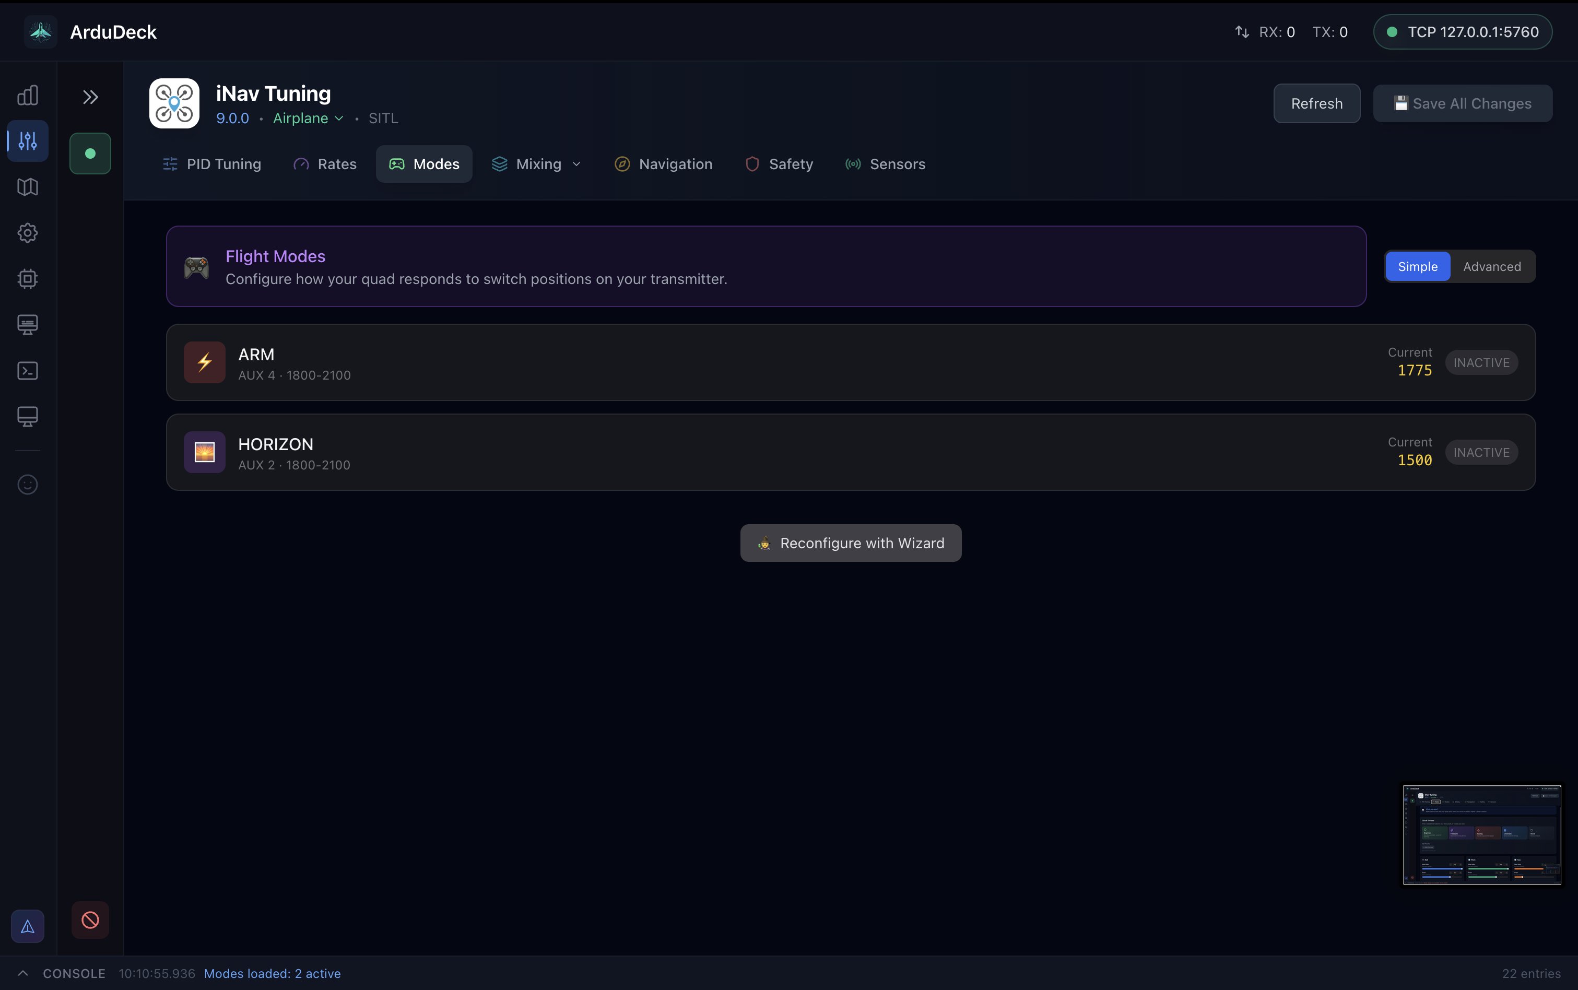Click the gamepad icon in Flight Modes banner

tap(196, 267)
